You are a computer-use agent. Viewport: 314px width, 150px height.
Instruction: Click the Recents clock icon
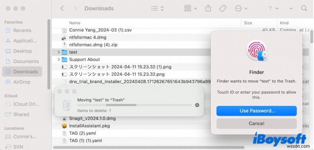tap(8, 31)
